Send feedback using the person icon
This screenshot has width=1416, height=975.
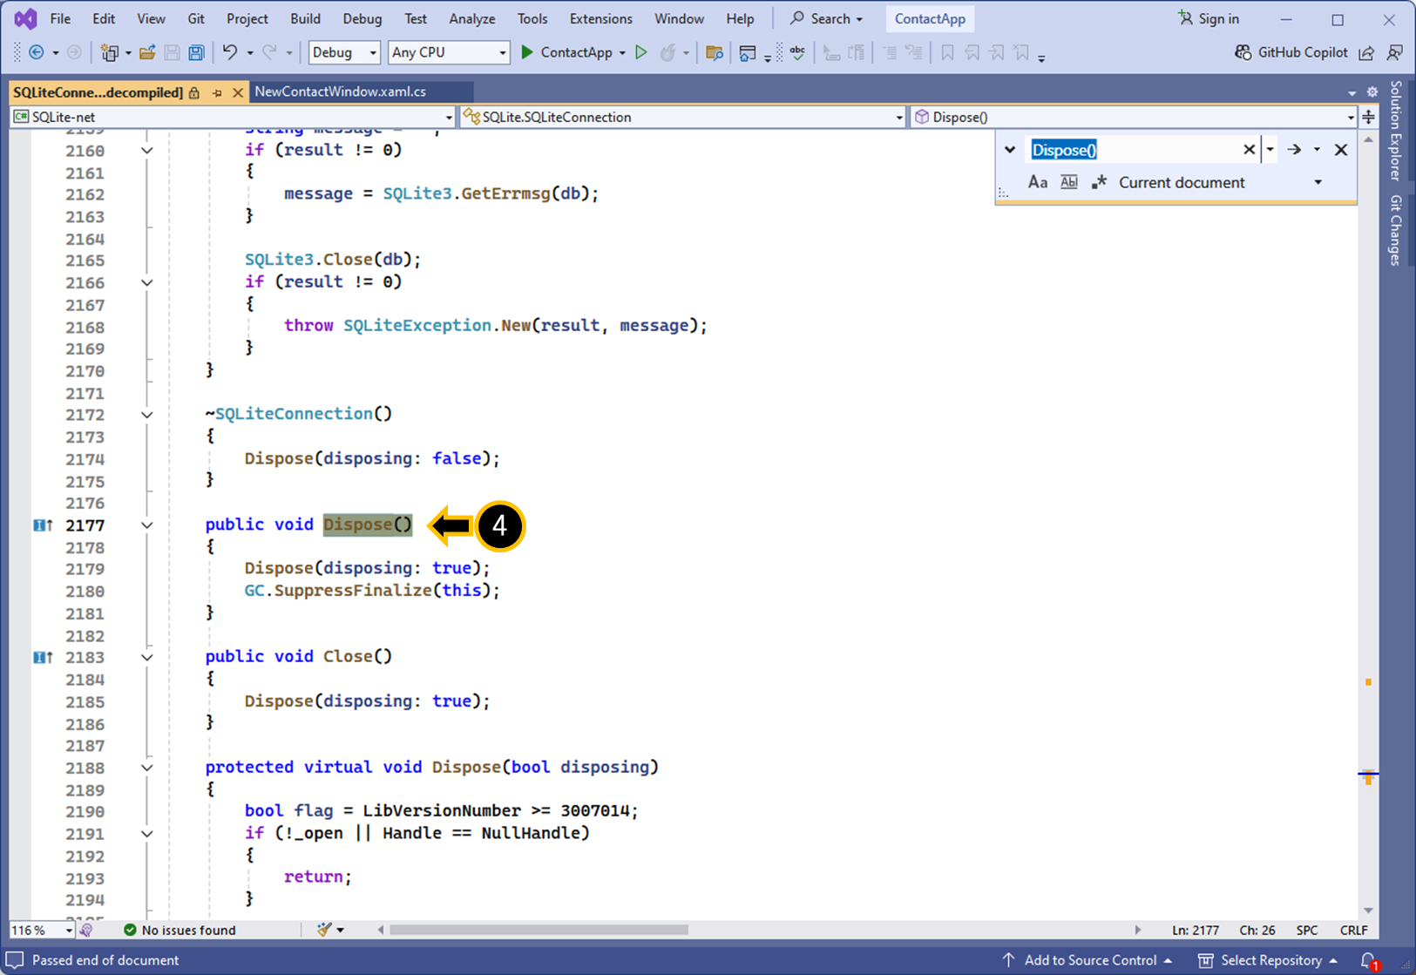(x=1395, y=52)
